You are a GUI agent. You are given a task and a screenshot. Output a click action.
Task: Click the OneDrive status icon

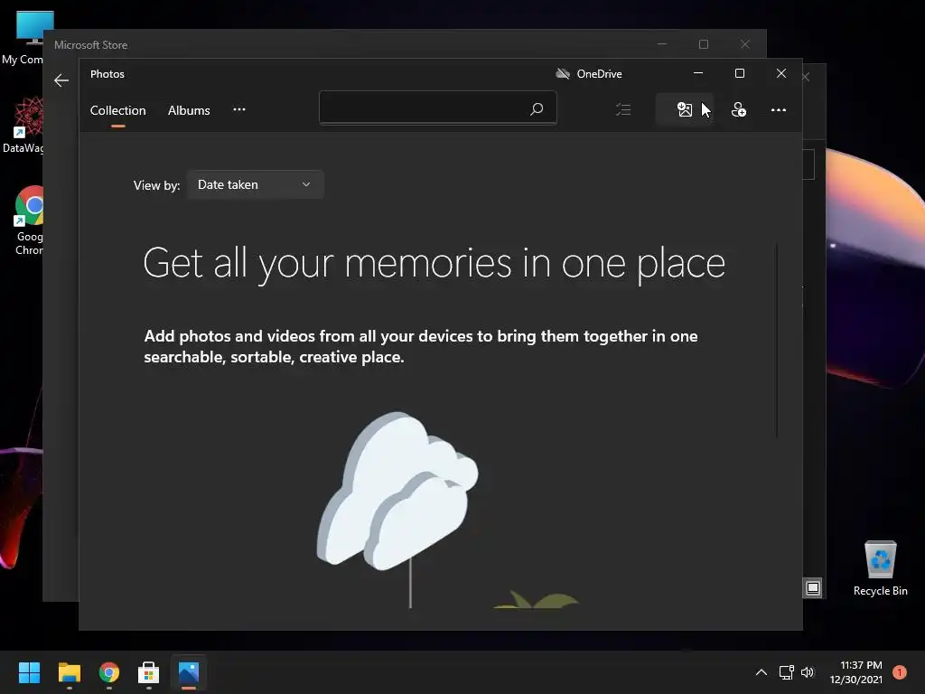tap(563, 74)
